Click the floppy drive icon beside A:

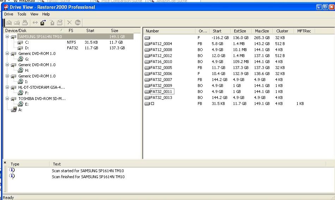coord(14,110)
